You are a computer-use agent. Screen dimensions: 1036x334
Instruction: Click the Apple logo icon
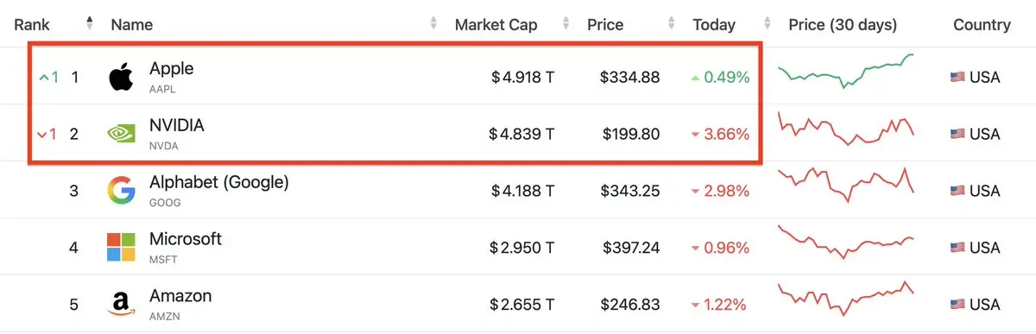tap(121, 76)
